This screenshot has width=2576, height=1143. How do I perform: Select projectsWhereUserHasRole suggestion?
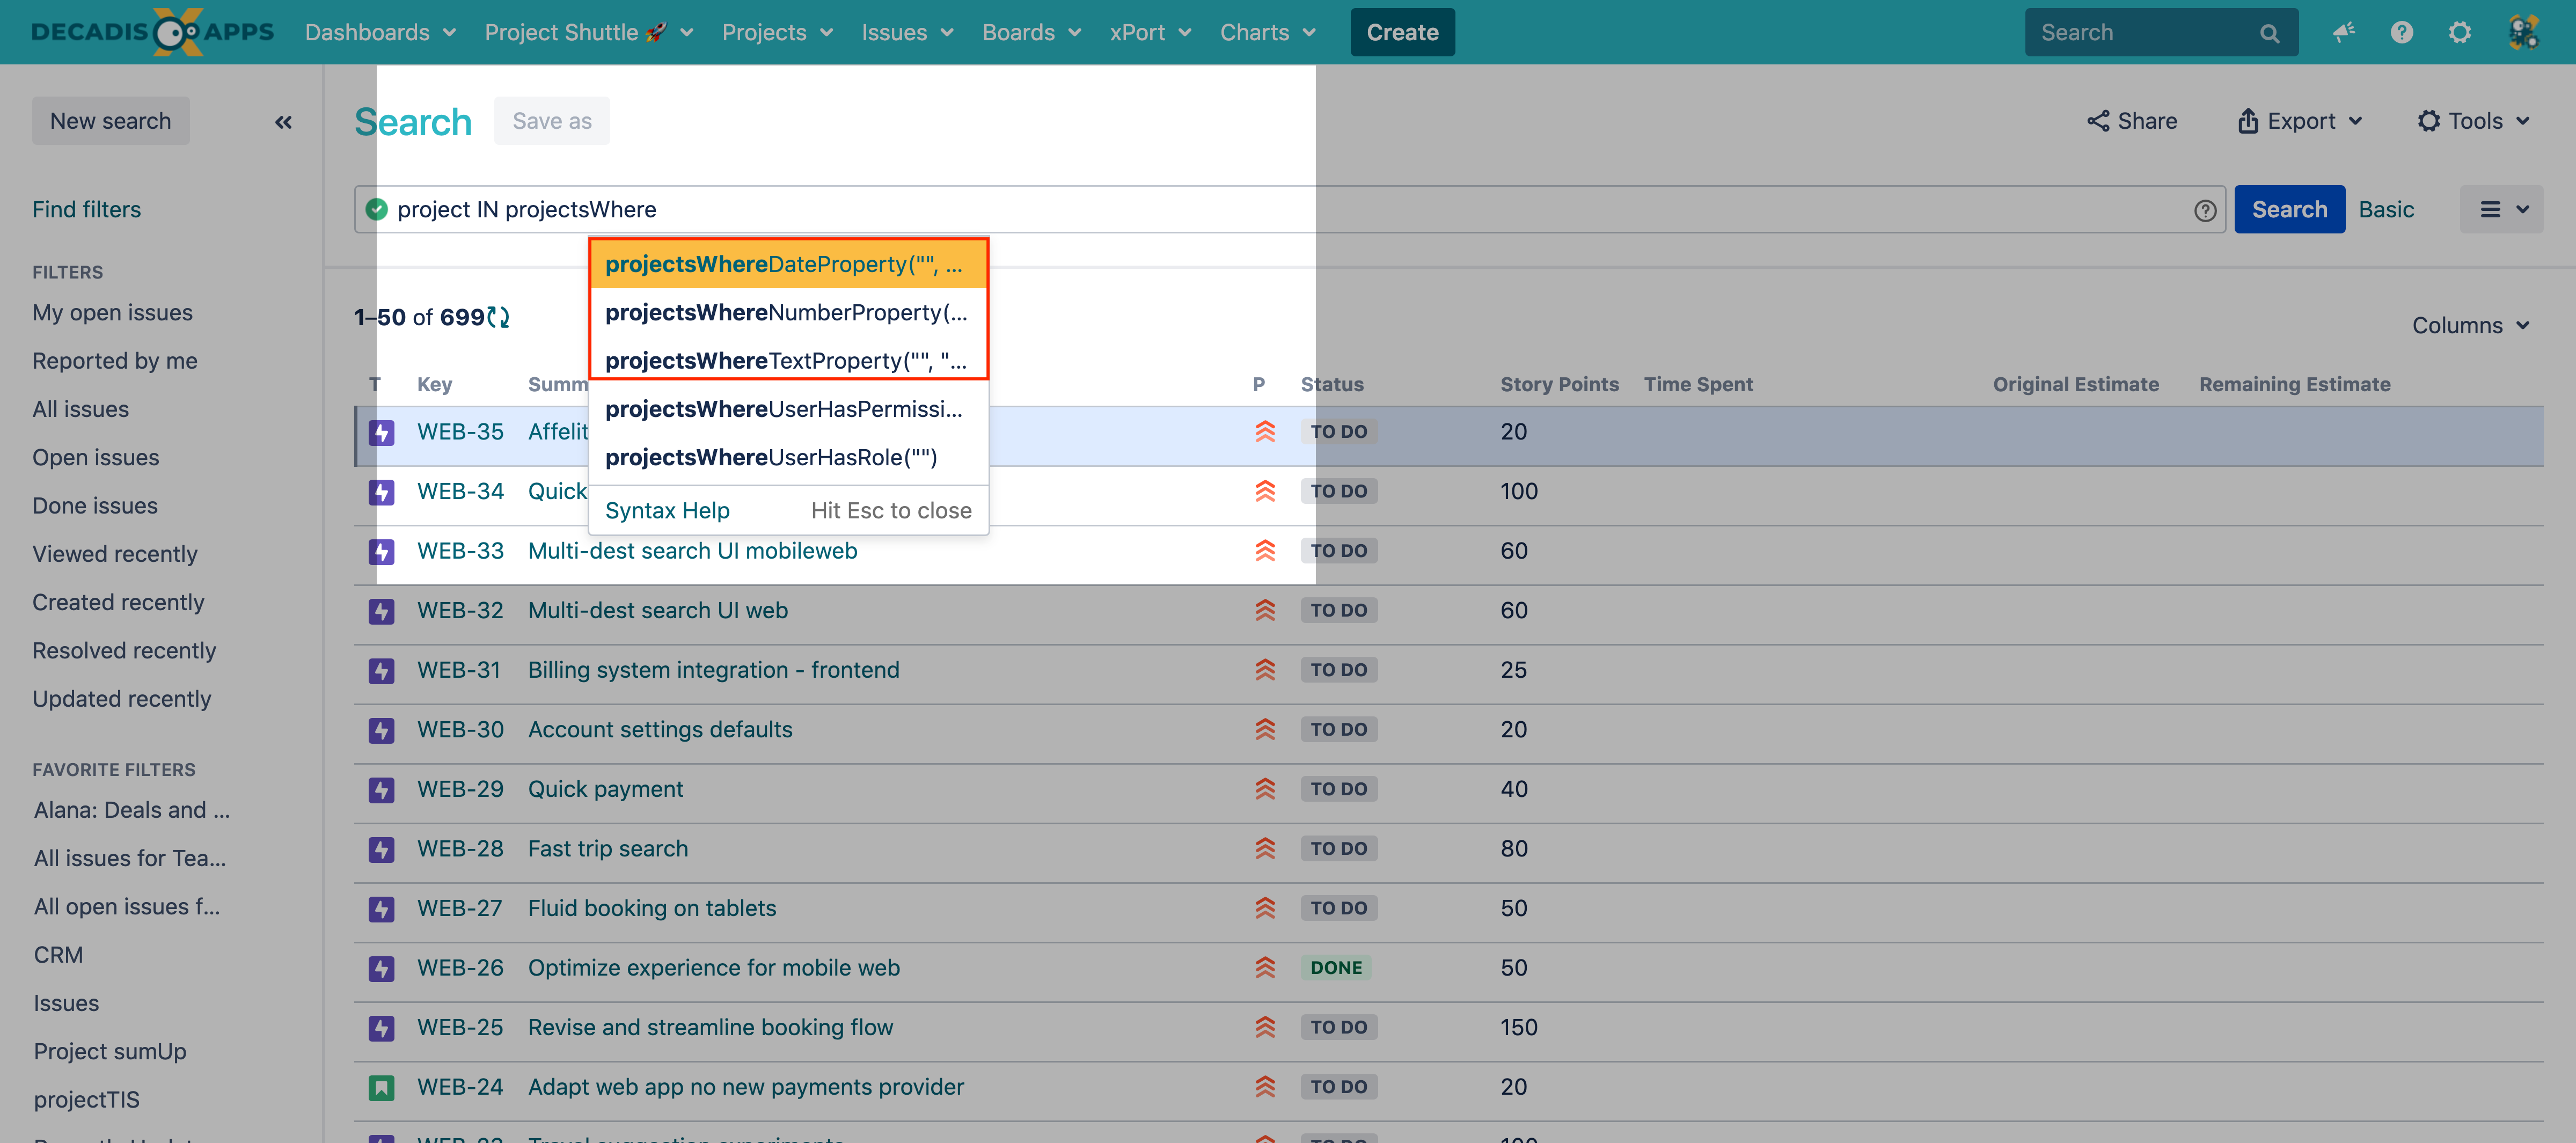click(x=789, y=458)
